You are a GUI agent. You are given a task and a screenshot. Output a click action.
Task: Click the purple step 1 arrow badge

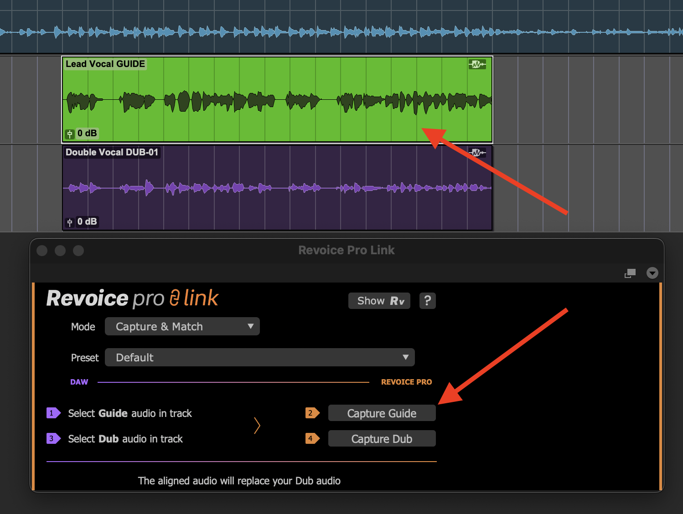click(x=53, y=413)
